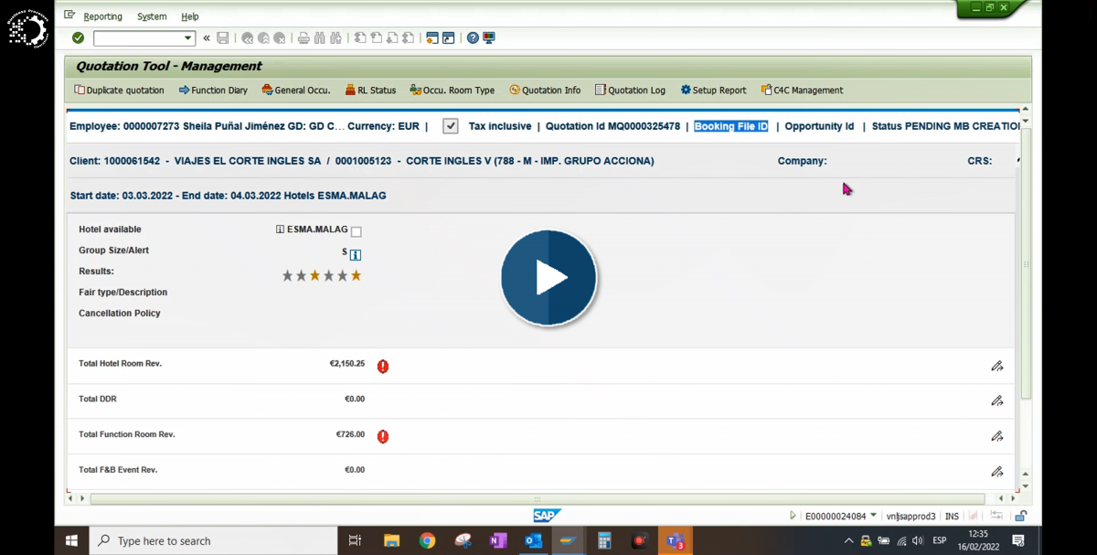Open the Windows Start menu

pyautogui.click(x=71, y=541)
